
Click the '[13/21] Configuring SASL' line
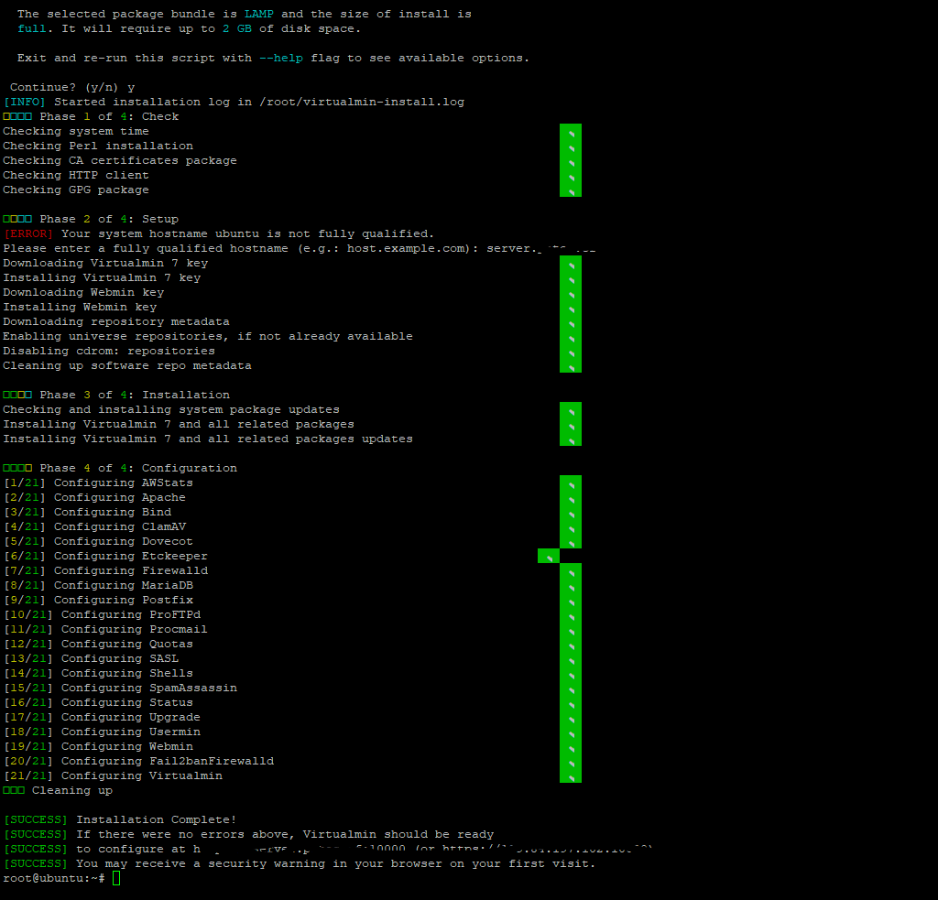click(91, 658)
